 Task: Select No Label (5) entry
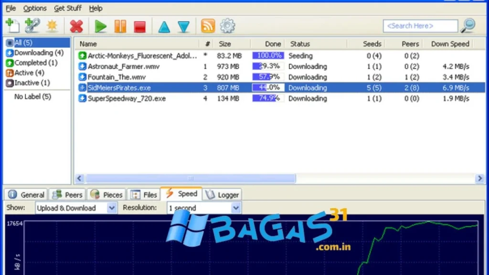point(32,96)
